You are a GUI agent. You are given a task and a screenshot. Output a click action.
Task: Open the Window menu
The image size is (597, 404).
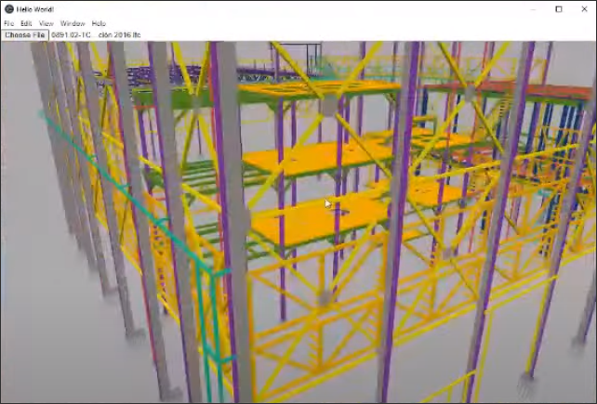pyautogui.click(x=72, y=23)
